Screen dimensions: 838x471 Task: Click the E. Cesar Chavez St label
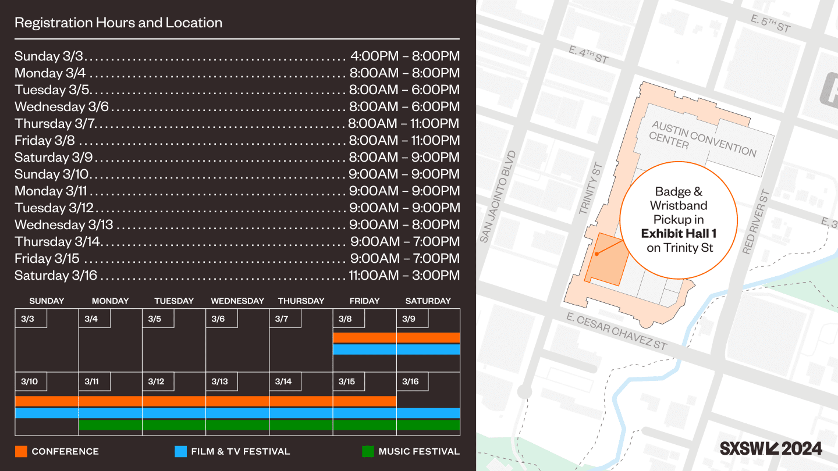[616, 331]
